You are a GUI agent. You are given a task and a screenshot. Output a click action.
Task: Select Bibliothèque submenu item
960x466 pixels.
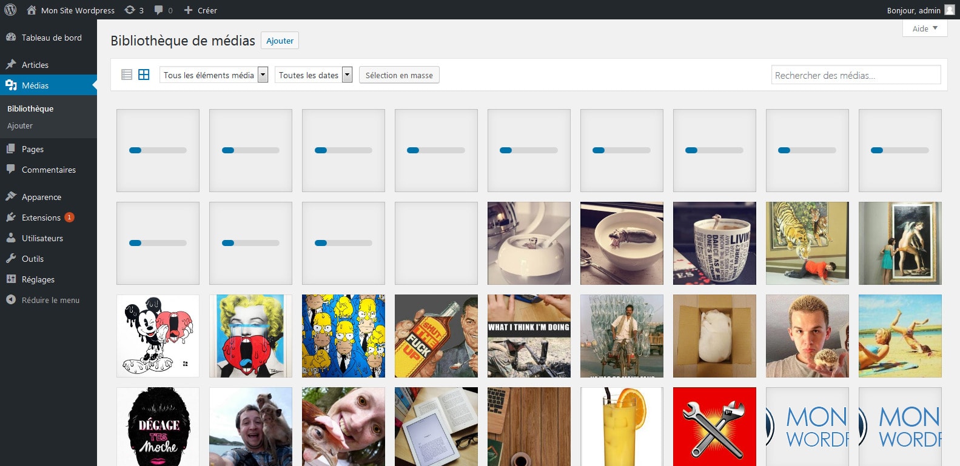tap(30, 108)
